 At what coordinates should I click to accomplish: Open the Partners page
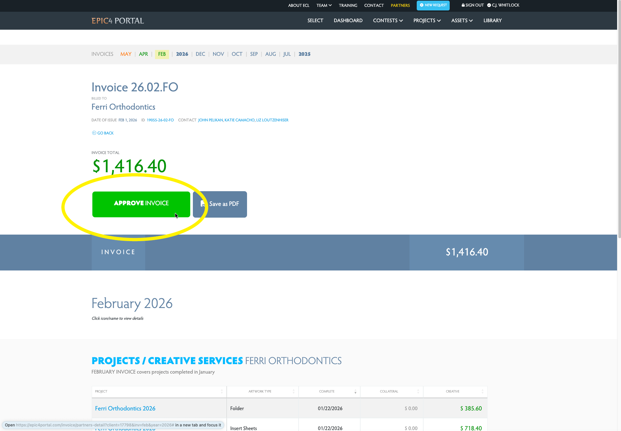[400, 6]
